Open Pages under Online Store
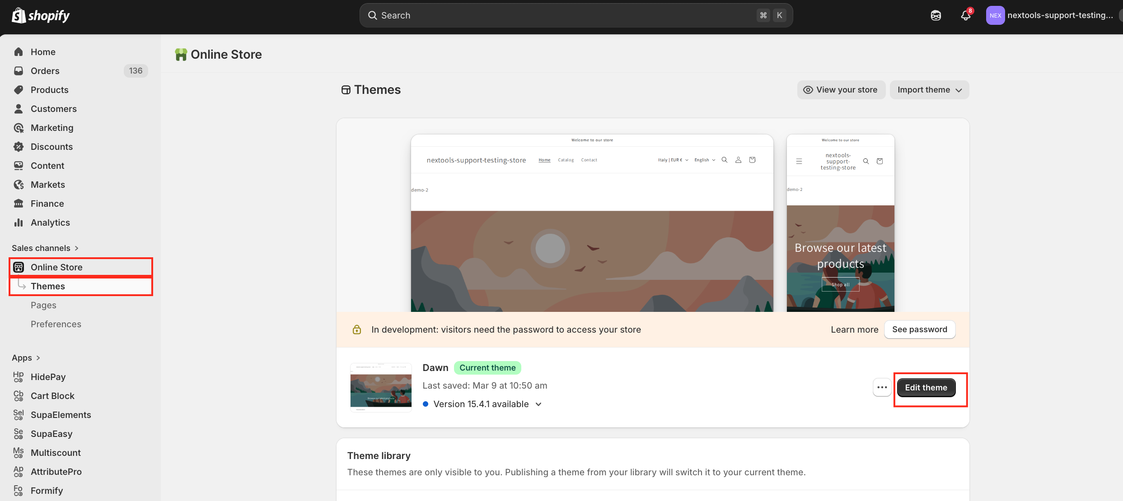This screenshot has height=501, width=1123. tap(43, 305)
